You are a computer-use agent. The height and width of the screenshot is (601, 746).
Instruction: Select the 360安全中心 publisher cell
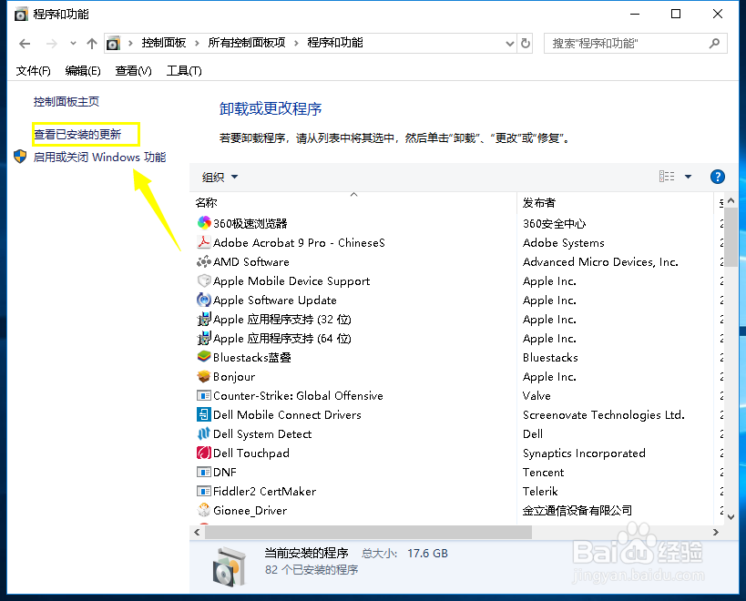tap(554, 224)
